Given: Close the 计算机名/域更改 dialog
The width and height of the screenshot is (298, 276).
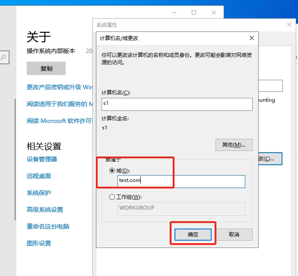Looking at the screenshot, I should 252,38.
